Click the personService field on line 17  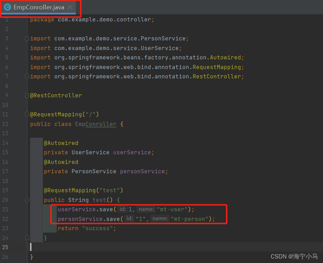click(142, 171)
